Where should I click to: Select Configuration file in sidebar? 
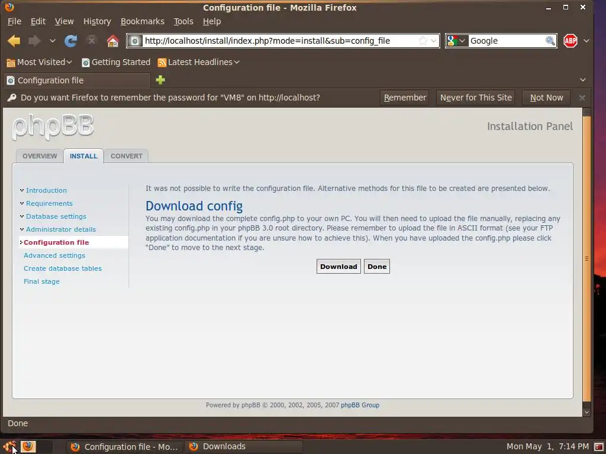[56, 242]
